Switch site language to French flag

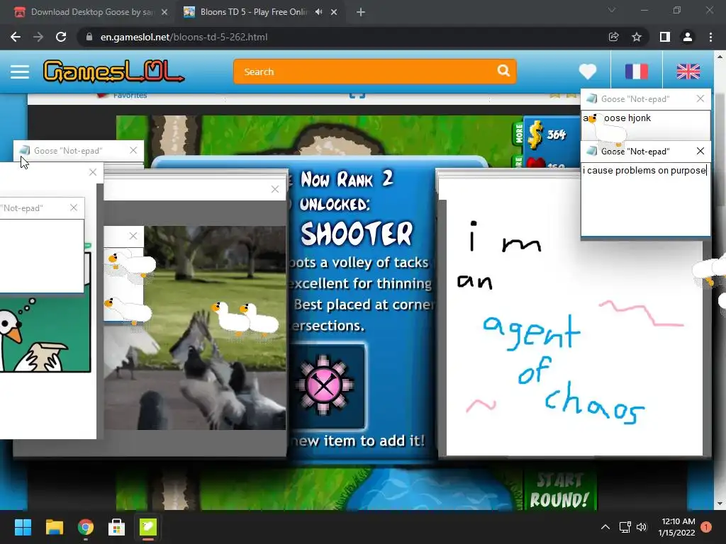tap(636, 72)
